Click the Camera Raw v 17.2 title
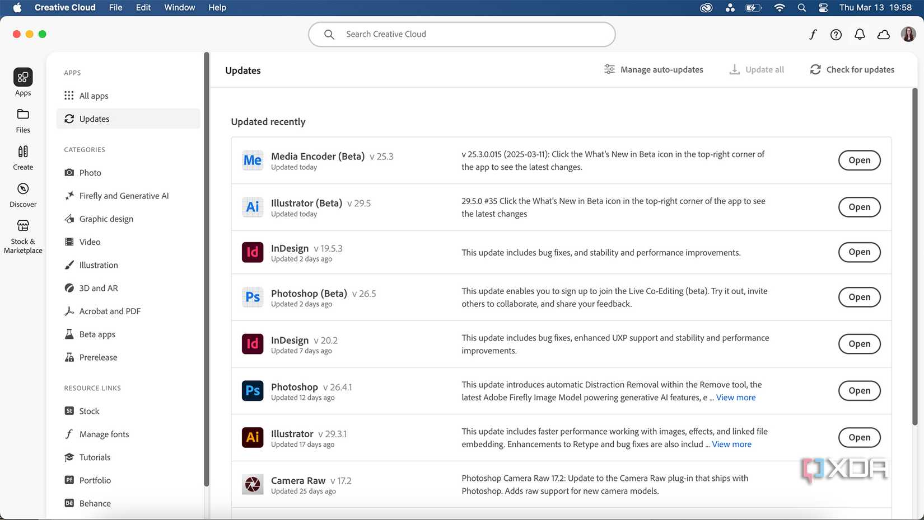Screen dimensions: 924x520 click(x=311, y=480)
